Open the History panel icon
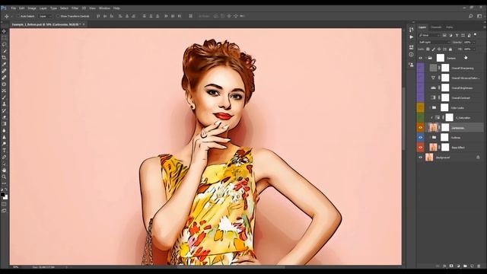 tap(411, 30)
